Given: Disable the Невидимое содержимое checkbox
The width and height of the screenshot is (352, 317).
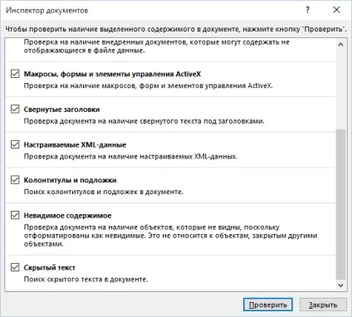Looking at the screenshot, I should pos(15,216).
